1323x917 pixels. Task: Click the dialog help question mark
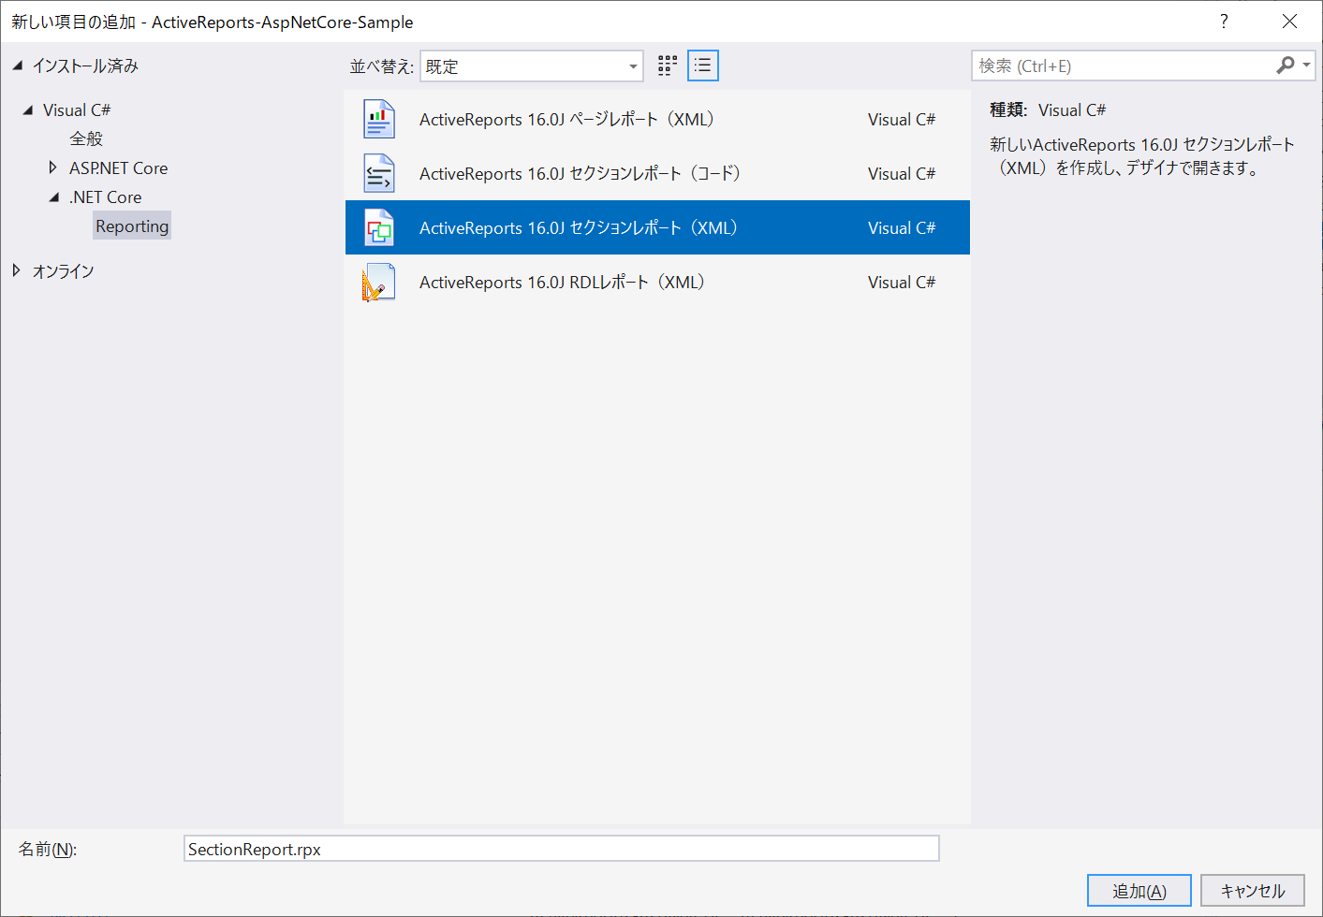[x=1224, y=22]
